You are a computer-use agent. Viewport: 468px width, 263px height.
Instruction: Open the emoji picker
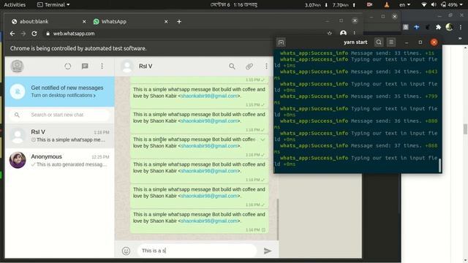[x=126, y=251]
